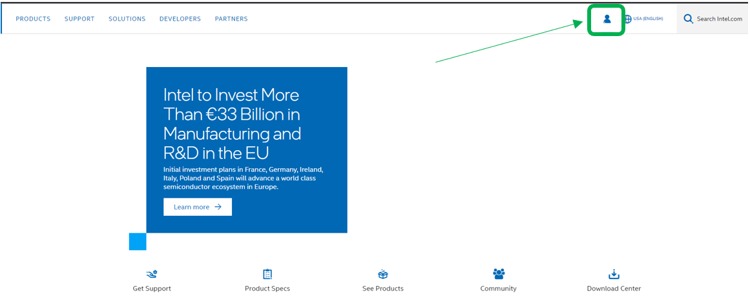
Task: Click the Product Specs clipboard icon
Action: (x=267, y=274)
